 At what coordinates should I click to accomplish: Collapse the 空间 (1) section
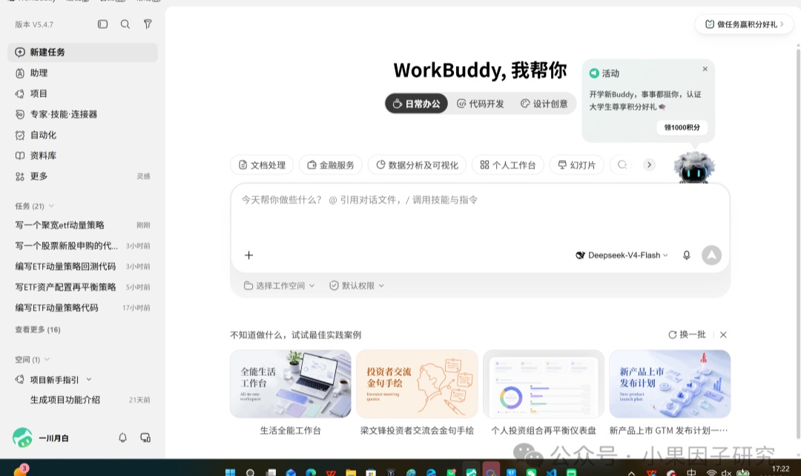[x=32, y=360]
